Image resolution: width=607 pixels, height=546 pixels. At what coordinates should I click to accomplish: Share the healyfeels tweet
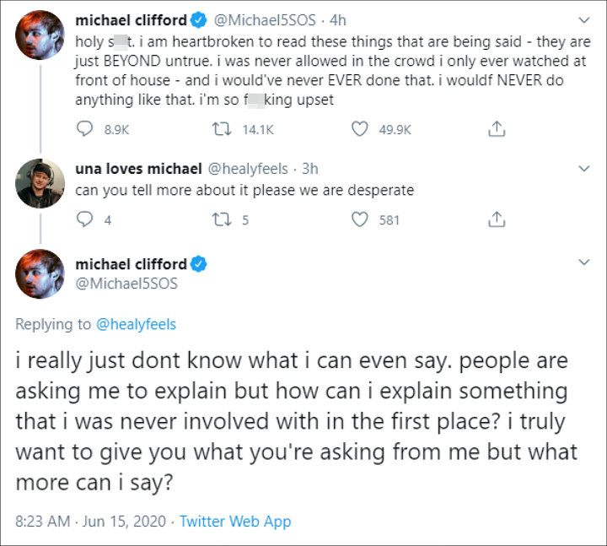(497, 219)
